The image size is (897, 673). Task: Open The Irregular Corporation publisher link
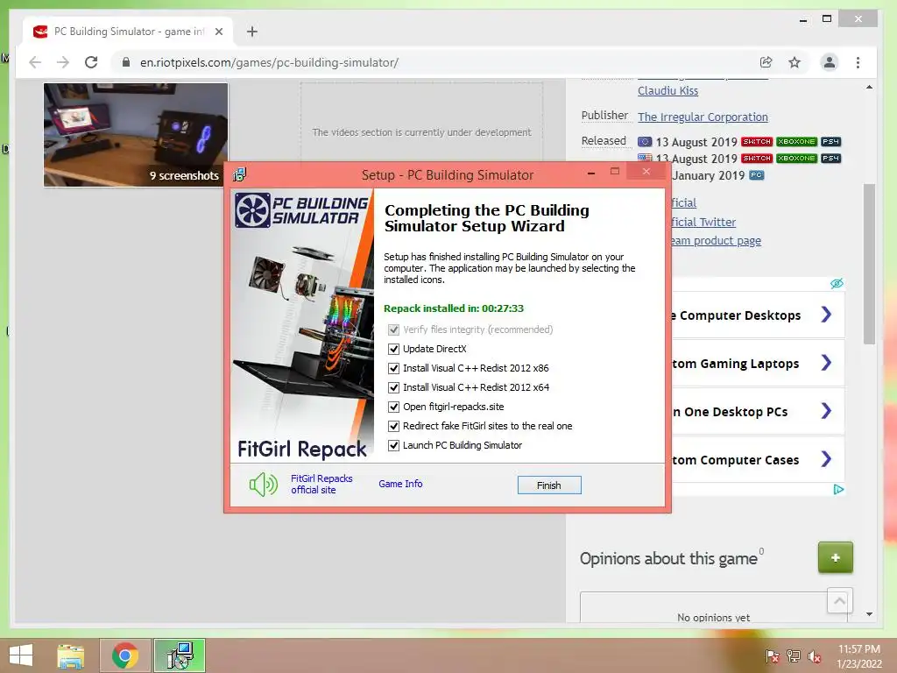pyautogui.click(x=703, y=117)
